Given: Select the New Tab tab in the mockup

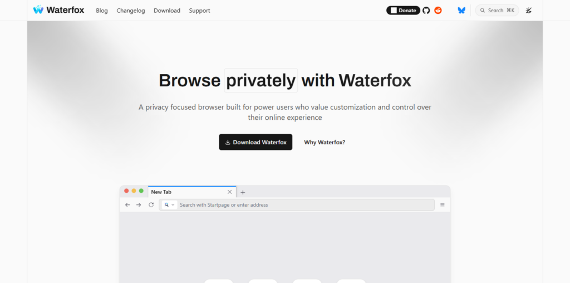Looking at the screenshot, I should [x=192, y=192].
